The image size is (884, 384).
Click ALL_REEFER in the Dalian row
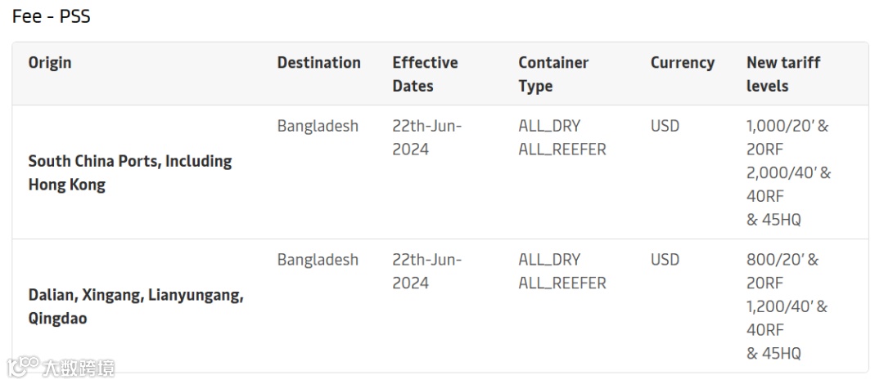pyautogui.click(x=562, y=284)
